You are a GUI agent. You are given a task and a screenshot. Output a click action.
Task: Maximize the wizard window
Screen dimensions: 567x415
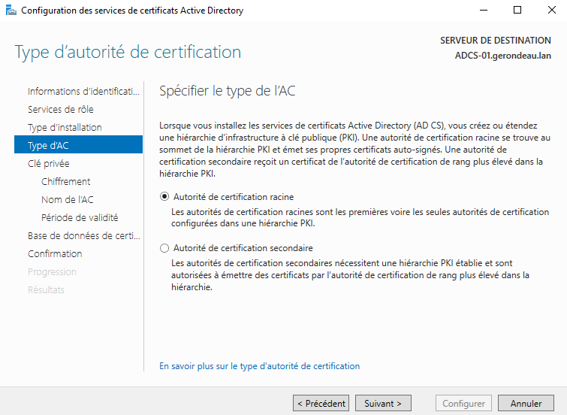point(517,11)
